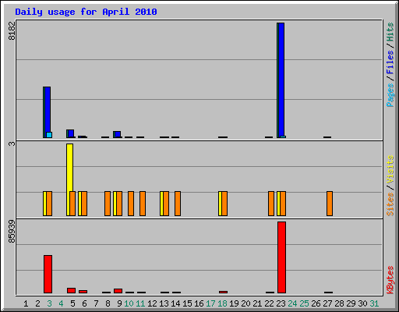
Task: Click the day 5 axis label
Action: pos(72,303)
